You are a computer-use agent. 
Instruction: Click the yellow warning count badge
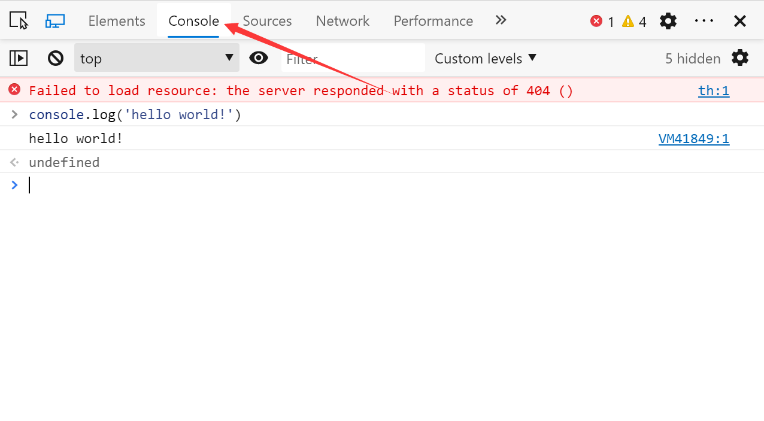point(634,22)
